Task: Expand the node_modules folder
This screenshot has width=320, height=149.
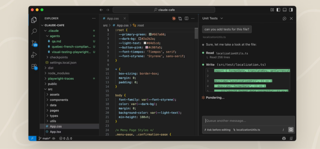Action: (58, 73)
